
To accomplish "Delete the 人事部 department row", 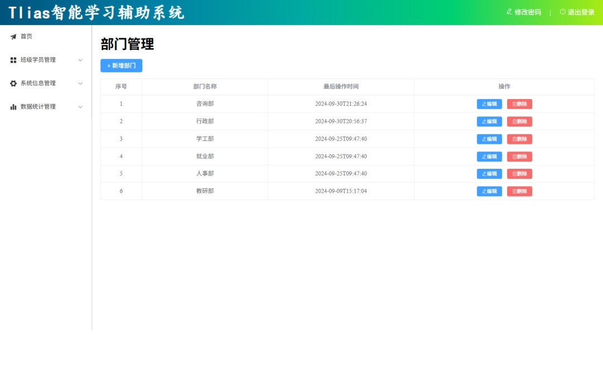I will [520, 174].
